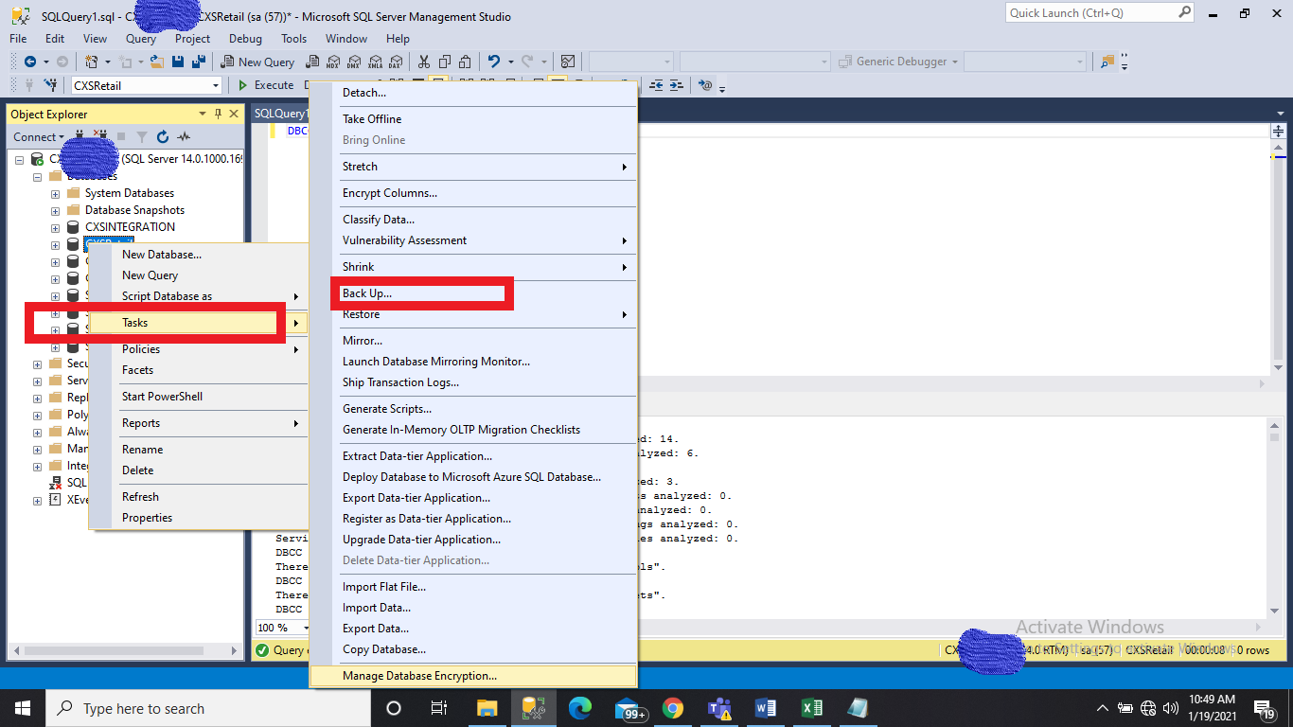Click the Paste clipboard icon
The image size is (1293, 727).
[466, 62]
